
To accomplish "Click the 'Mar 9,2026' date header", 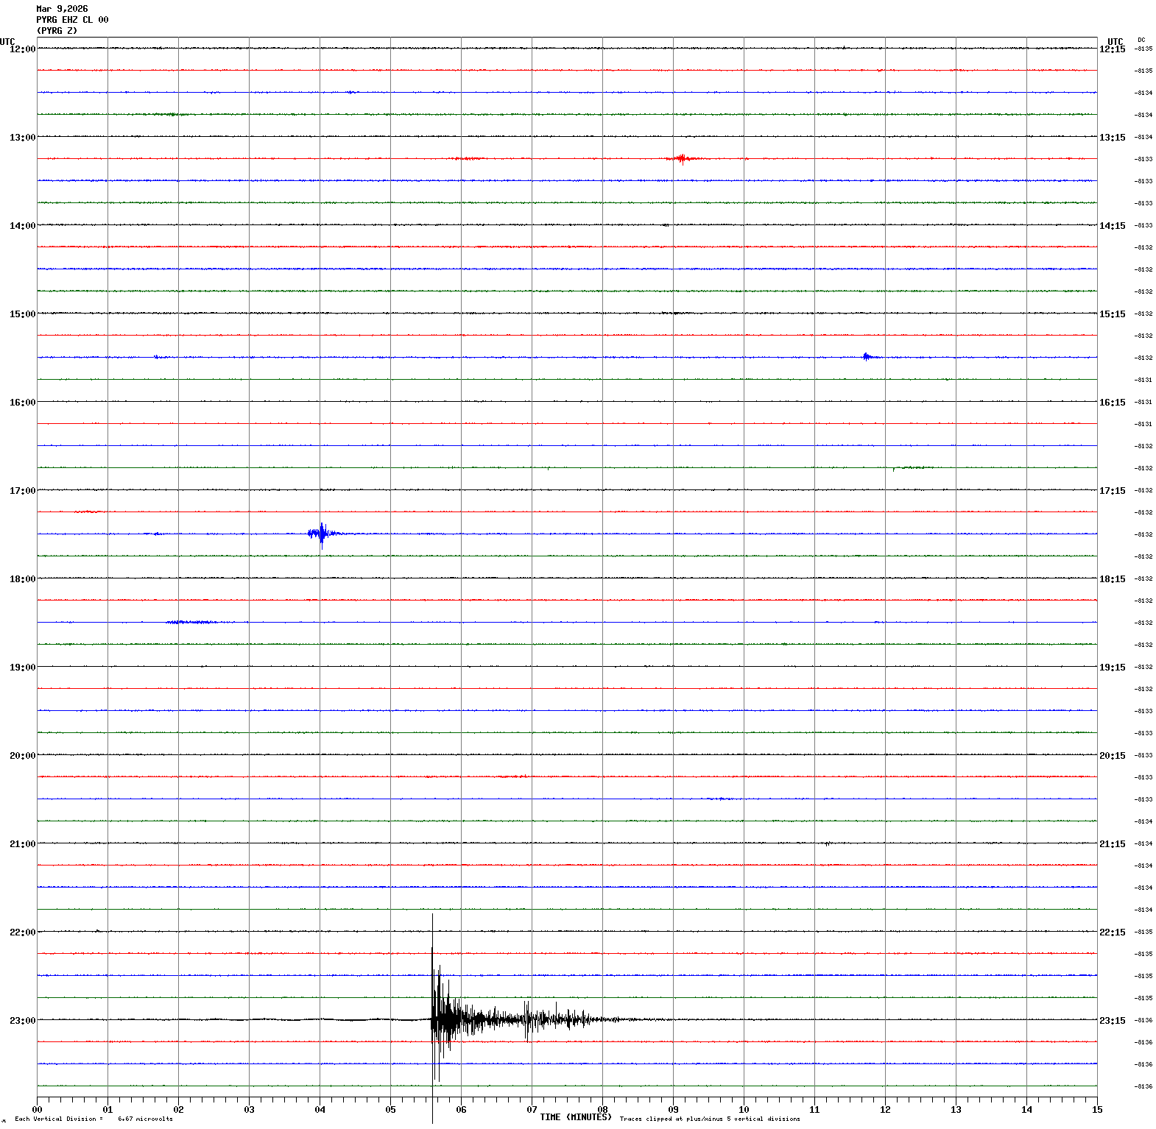I will (62, 9).
